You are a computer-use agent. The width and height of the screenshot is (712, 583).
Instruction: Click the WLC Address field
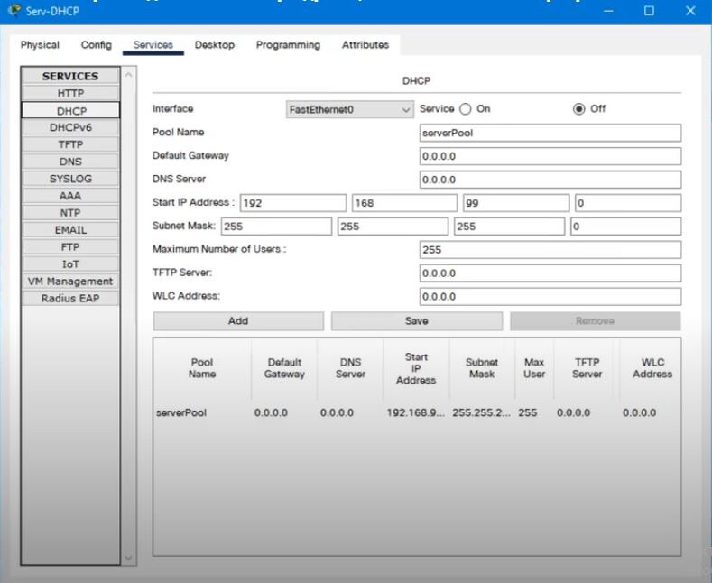[550, 297]
